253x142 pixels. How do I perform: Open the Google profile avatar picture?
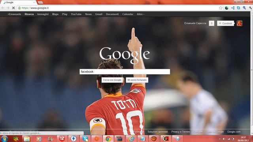click(x=240, y=23)
